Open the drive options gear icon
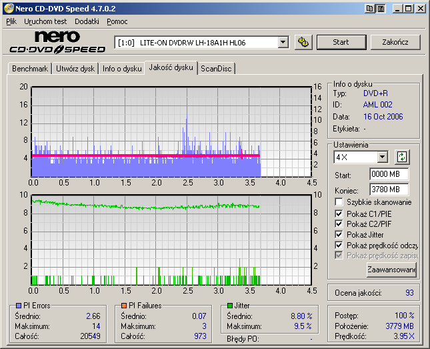 tap(303, 42)
